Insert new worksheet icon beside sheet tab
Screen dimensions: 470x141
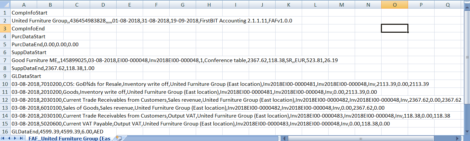coord(119,138)
